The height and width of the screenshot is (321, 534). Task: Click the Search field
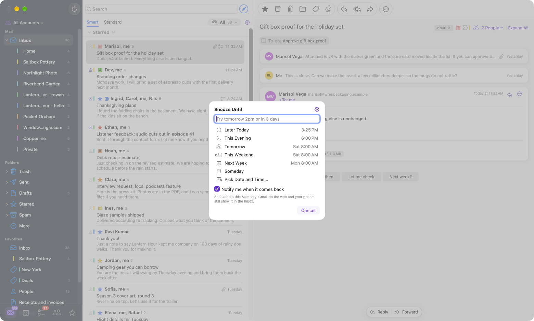[x=162, y=9]
